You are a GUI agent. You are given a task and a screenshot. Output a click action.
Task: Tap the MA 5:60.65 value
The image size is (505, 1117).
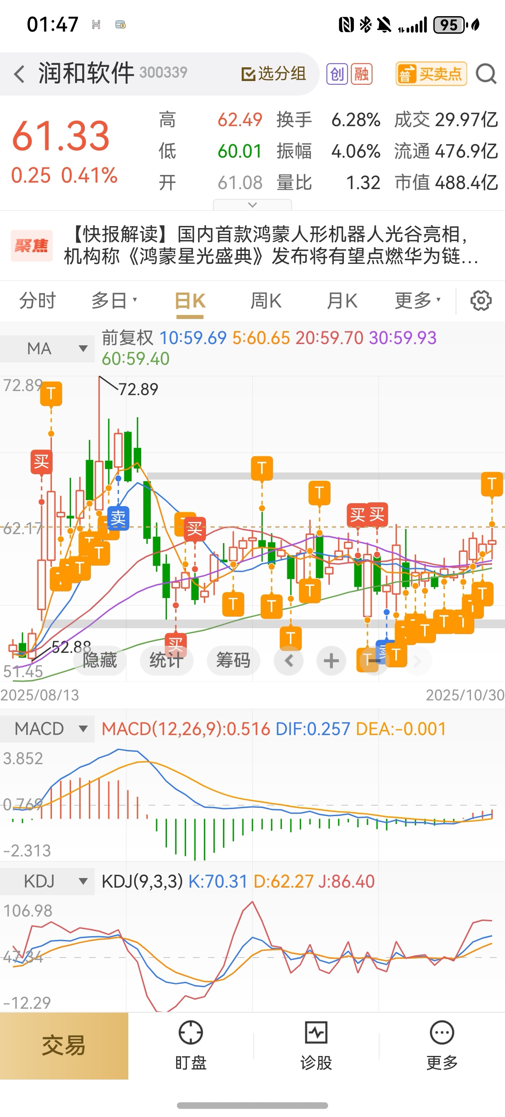click(x=261, y=338)
